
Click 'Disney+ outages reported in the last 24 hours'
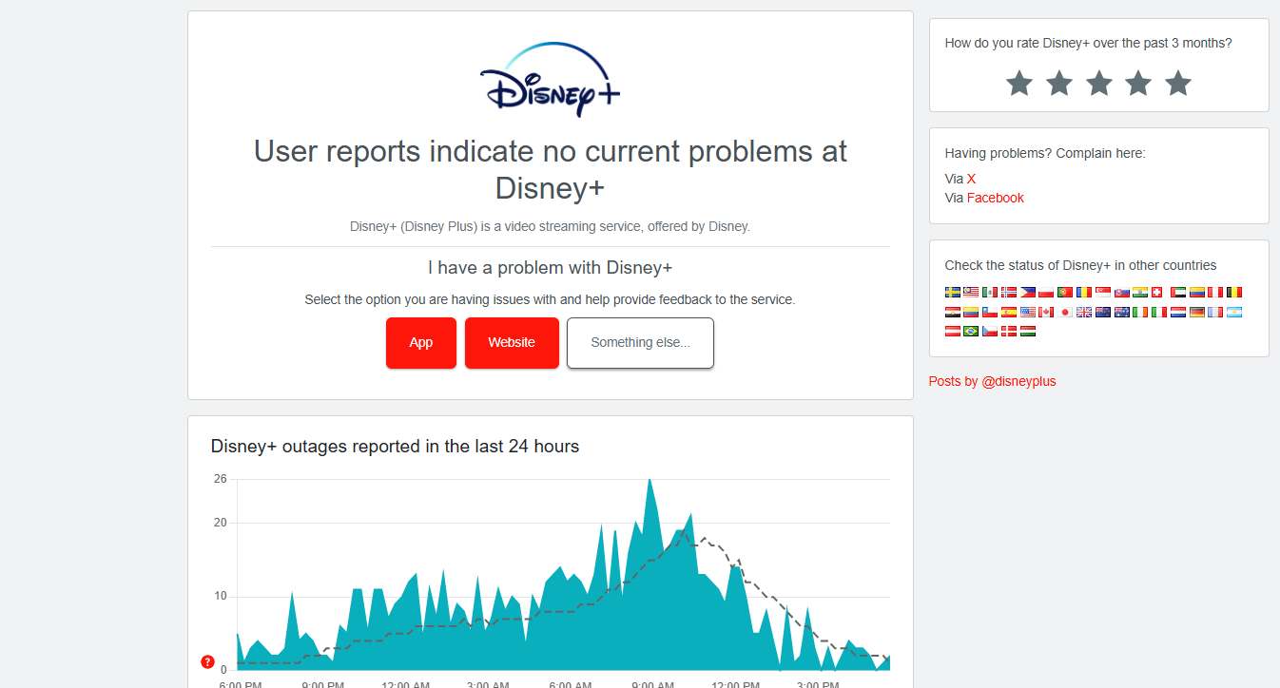[395, 446]
